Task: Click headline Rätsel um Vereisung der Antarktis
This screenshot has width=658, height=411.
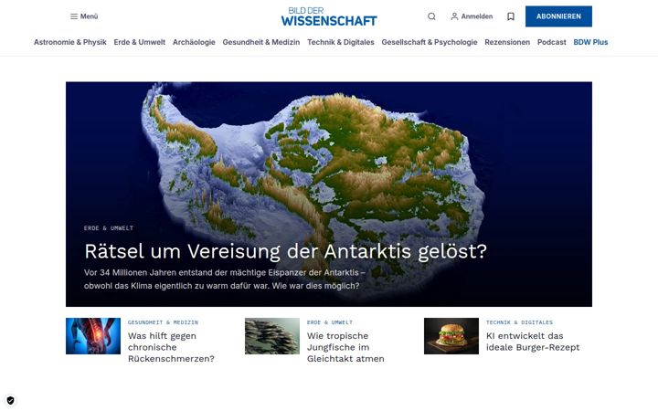Action: [285, 251]
